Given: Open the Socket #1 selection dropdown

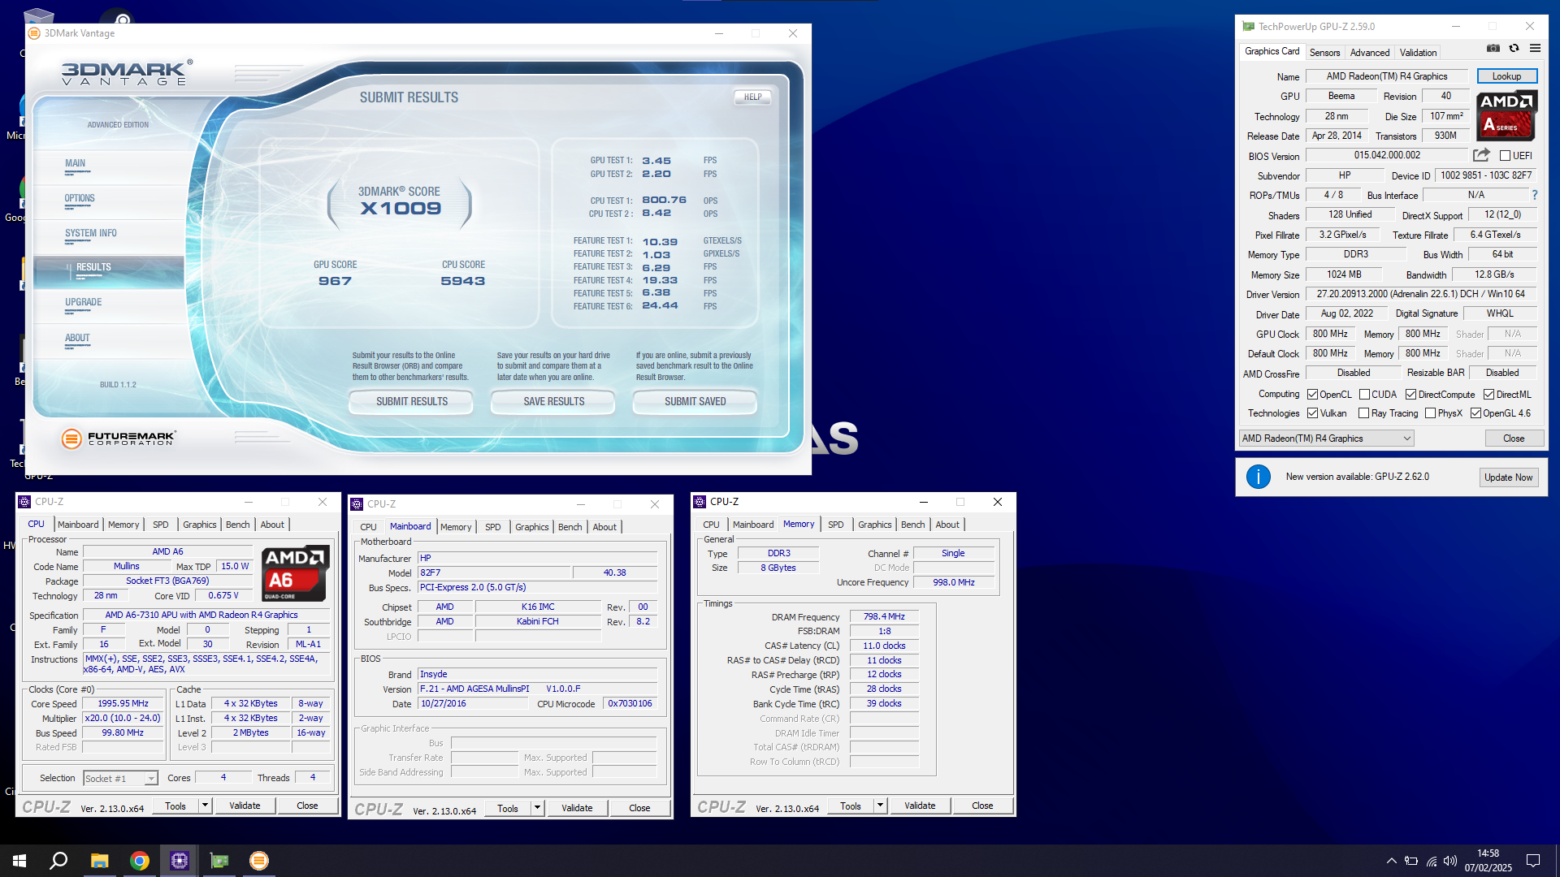Looking at the screenshot, I should pyautogui.click(x=120, y=779).
